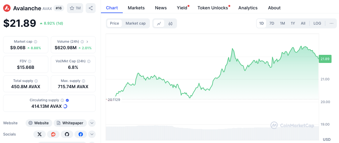Select Price chart mode
The image size is (339, 143).
(x=114, y=23)
